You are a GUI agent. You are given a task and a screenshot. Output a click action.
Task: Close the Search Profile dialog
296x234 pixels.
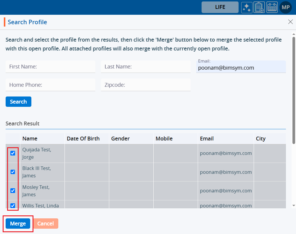pos(290,22)
